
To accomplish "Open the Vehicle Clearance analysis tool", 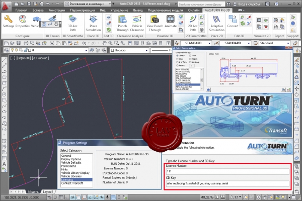I will pyautogui.click(x=137, y=23).
